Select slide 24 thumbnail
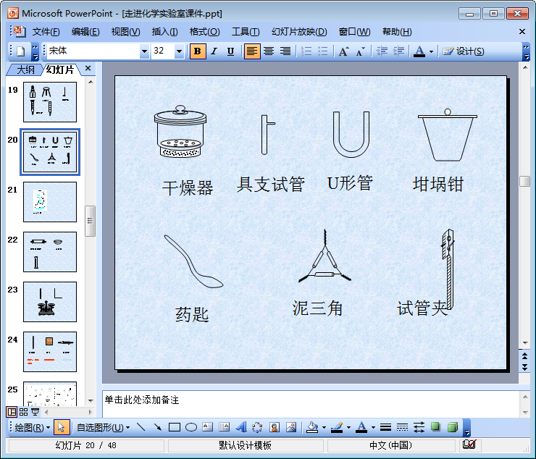Screen dimensions: 536x459 click(50, 352)
